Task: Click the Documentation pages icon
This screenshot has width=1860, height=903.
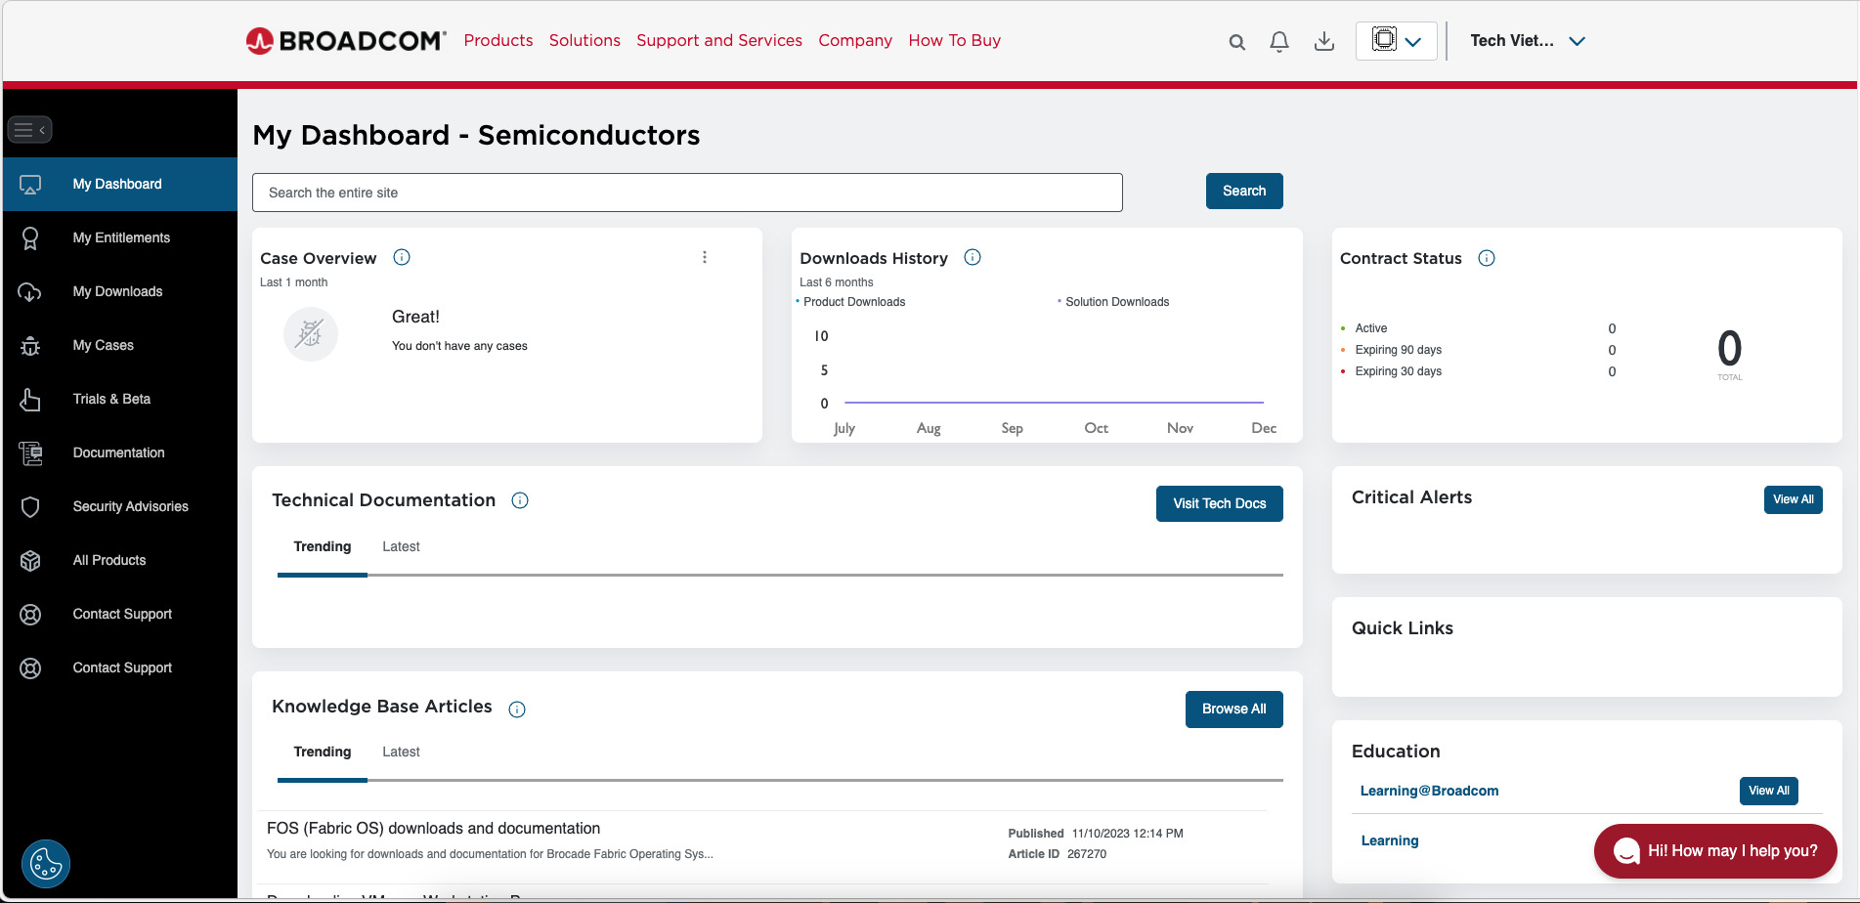Action: tap(30, 453)
